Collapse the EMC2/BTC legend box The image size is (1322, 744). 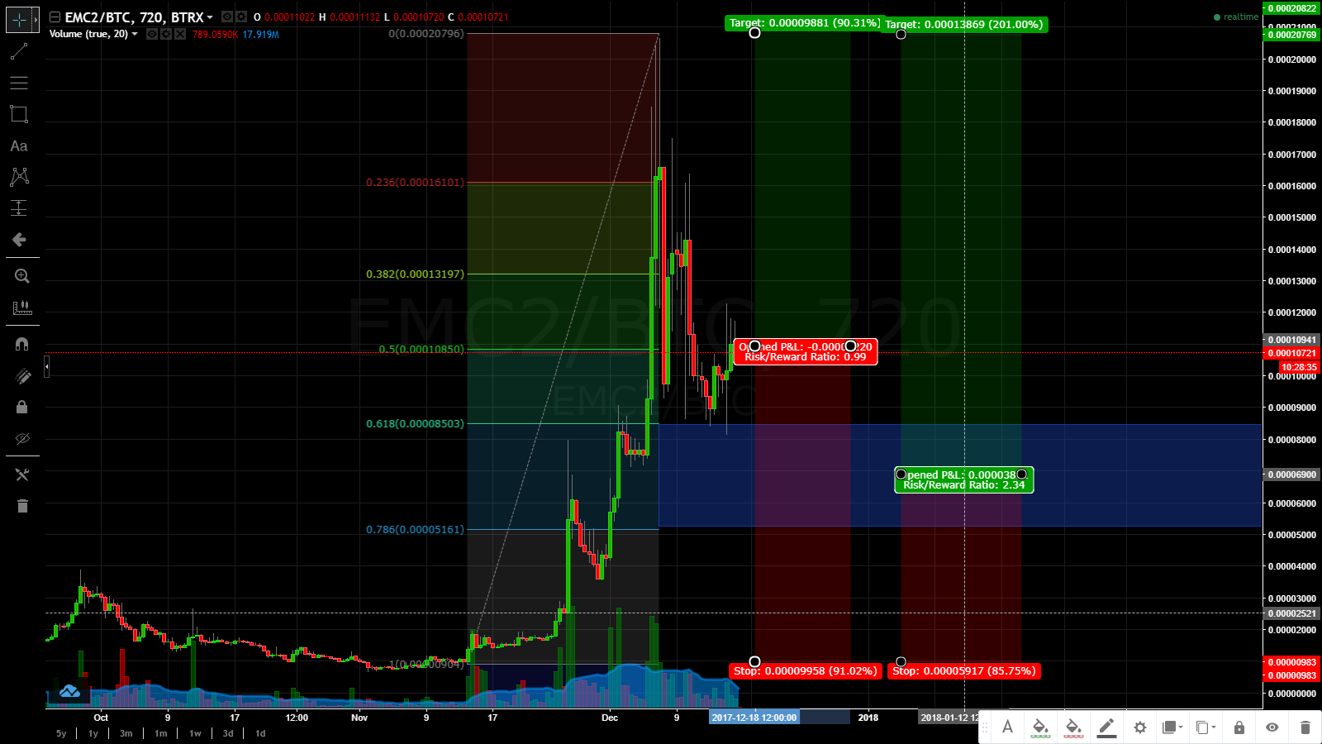55,17
